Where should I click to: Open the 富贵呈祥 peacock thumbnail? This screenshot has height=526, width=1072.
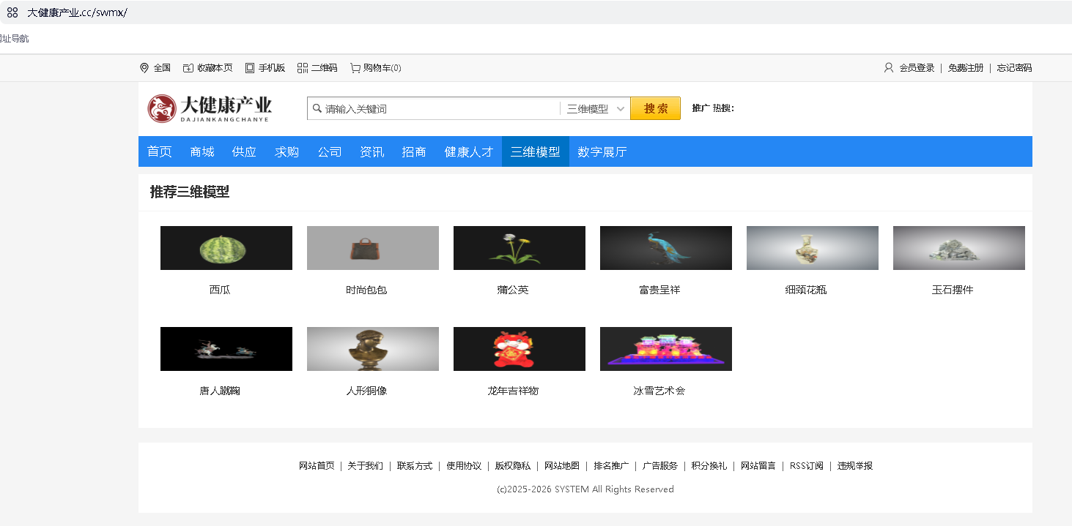coord(666,248)
